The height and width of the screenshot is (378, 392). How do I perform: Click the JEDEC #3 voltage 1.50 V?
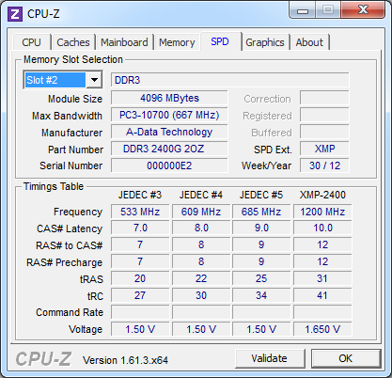140,329
